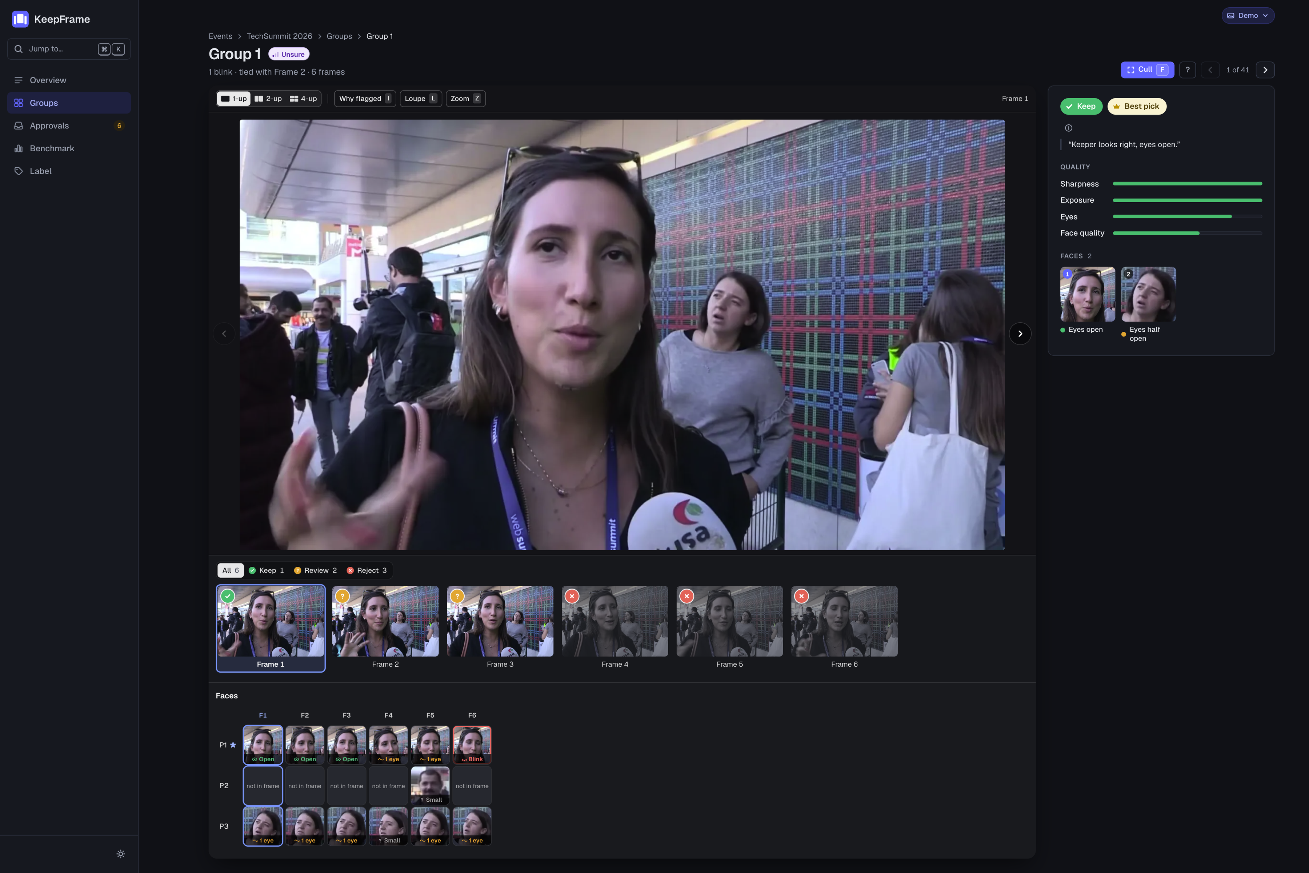Click the Review badge on Frame 2 thumbnail
Image resolution: width=1309 pixels, height=873 pixels.
pos(342,596)
